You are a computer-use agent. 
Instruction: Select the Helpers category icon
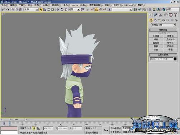pos(168,20)
